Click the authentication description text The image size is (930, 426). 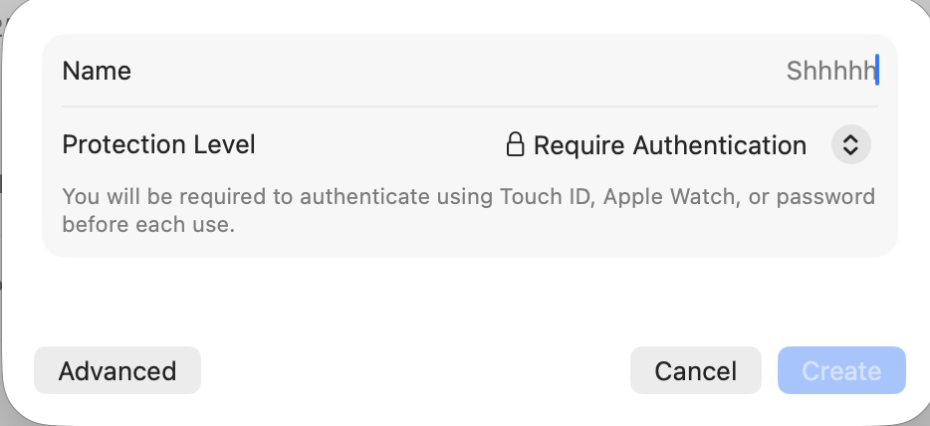tap(469, 210)
